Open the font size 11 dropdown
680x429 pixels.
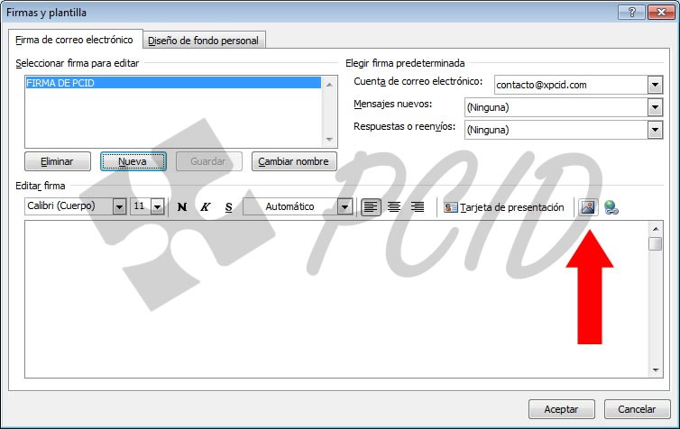click(x=158, y=206)
